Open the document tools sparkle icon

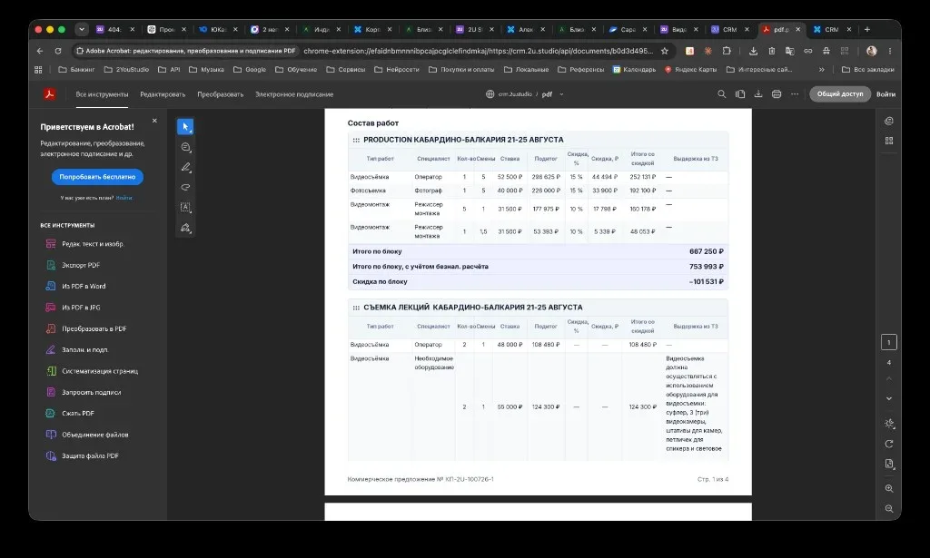pos(889,424)
